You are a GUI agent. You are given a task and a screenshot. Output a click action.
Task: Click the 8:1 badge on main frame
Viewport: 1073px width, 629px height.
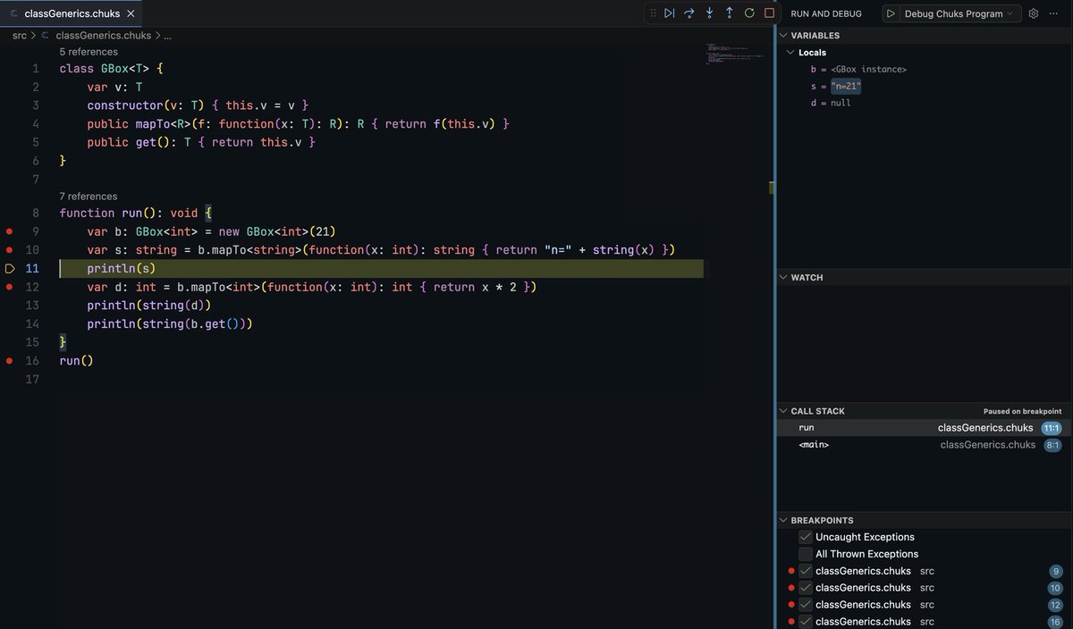coord(1053,445)
